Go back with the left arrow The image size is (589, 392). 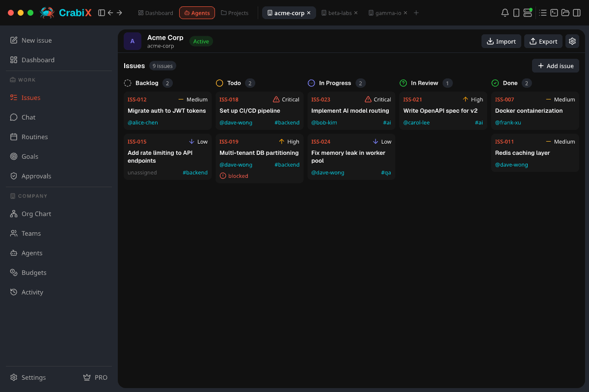pos(110,13)
